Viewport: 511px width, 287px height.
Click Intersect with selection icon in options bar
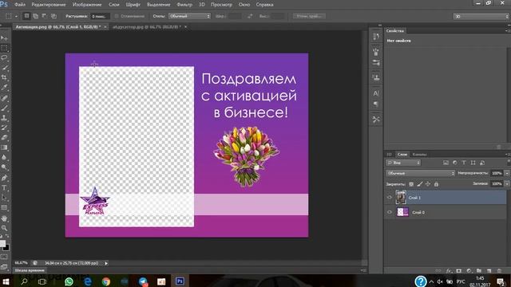[53, 16]
